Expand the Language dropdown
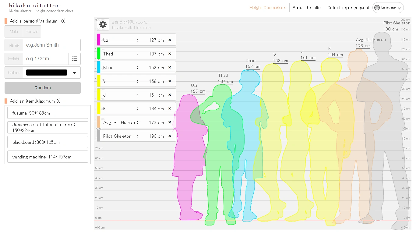This screenshot has height=234, width=416. (x=399, y=8)
